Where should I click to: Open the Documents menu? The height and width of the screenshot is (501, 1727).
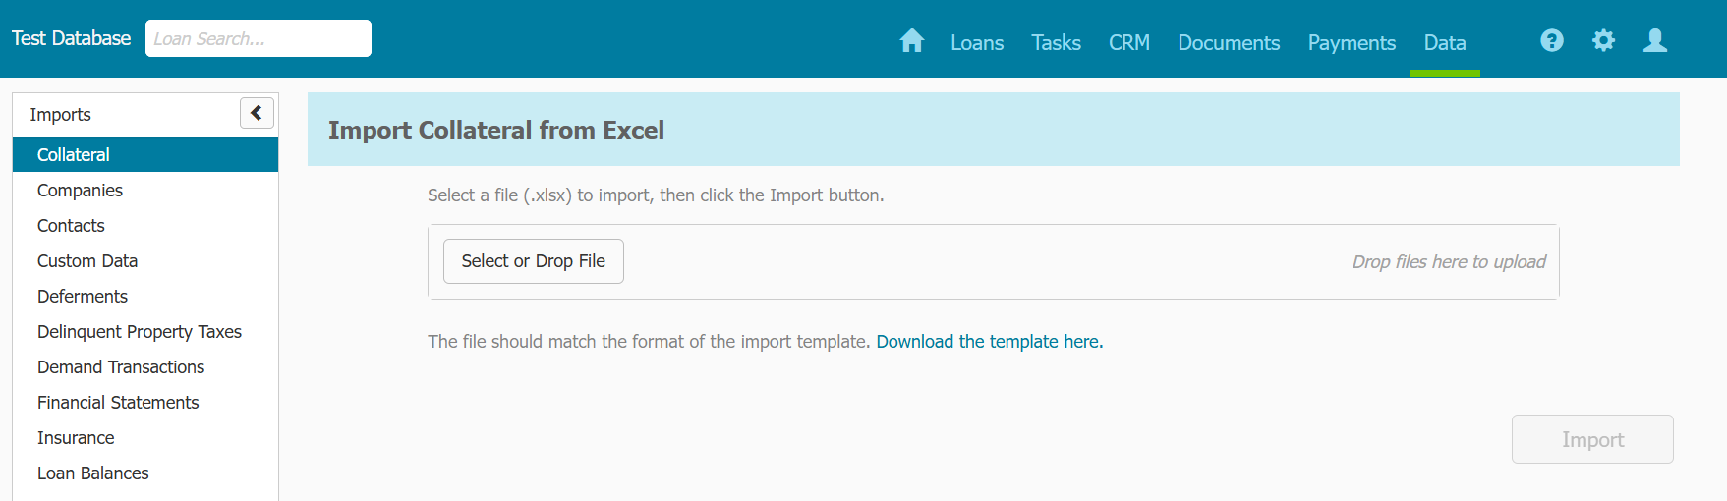[x=1229, y=43]
